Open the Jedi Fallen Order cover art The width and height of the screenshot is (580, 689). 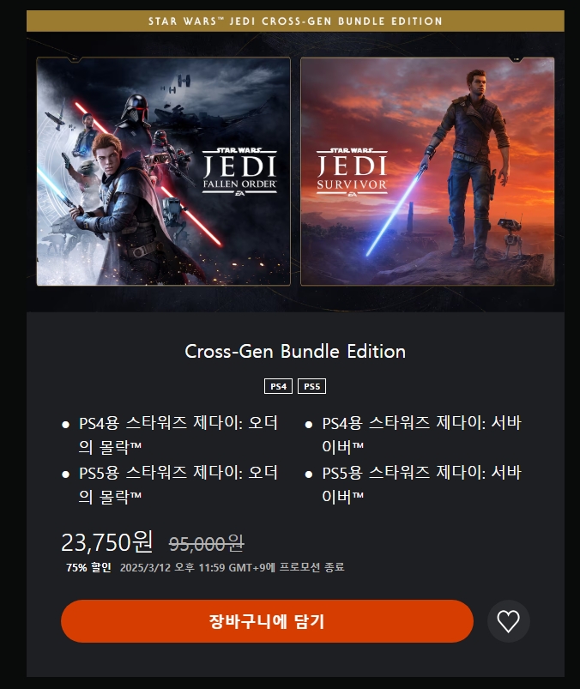pos(164,172)
